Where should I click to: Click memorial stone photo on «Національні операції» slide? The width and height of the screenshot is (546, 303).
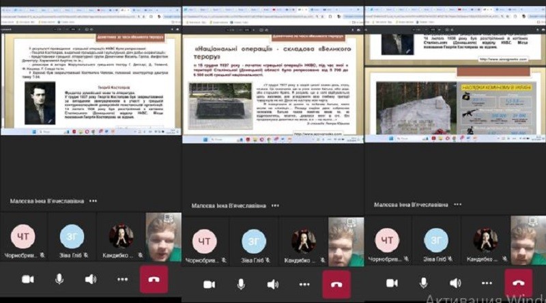coord(220,106)
